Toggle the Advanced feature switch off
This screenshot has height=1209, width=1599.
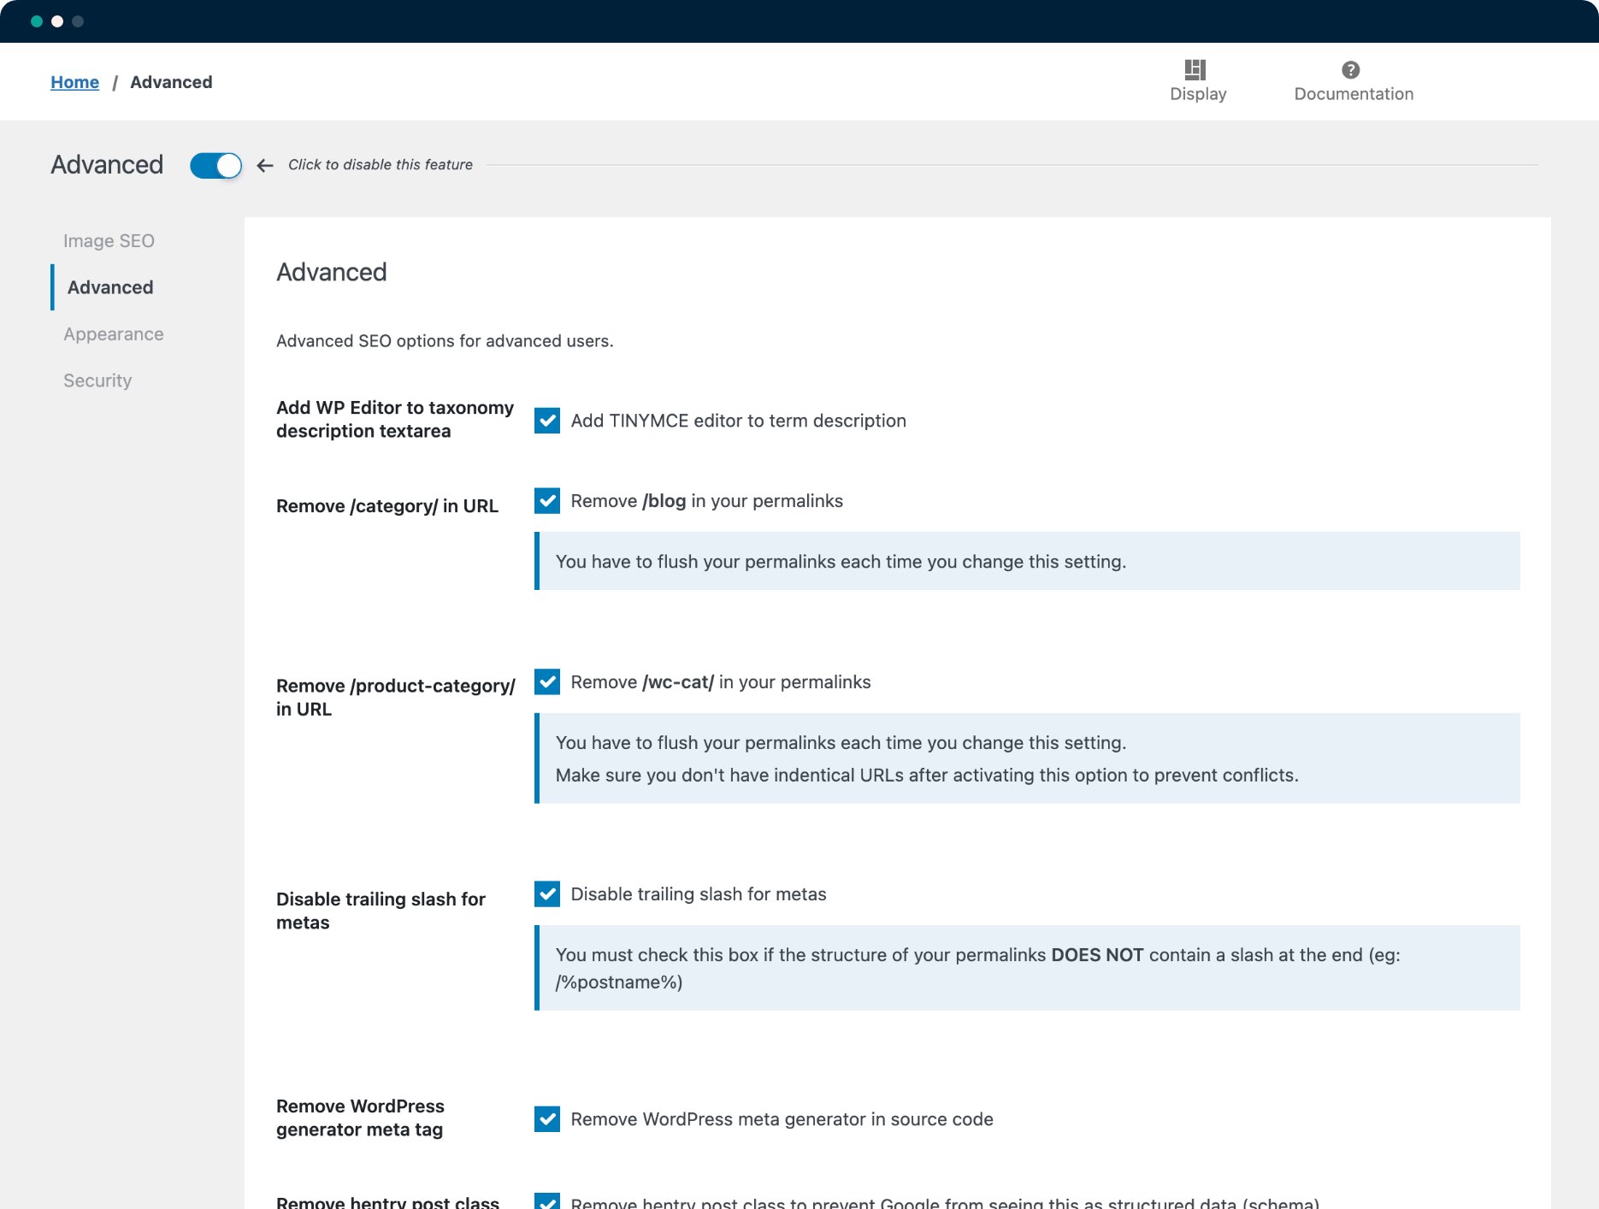point(215,165)
